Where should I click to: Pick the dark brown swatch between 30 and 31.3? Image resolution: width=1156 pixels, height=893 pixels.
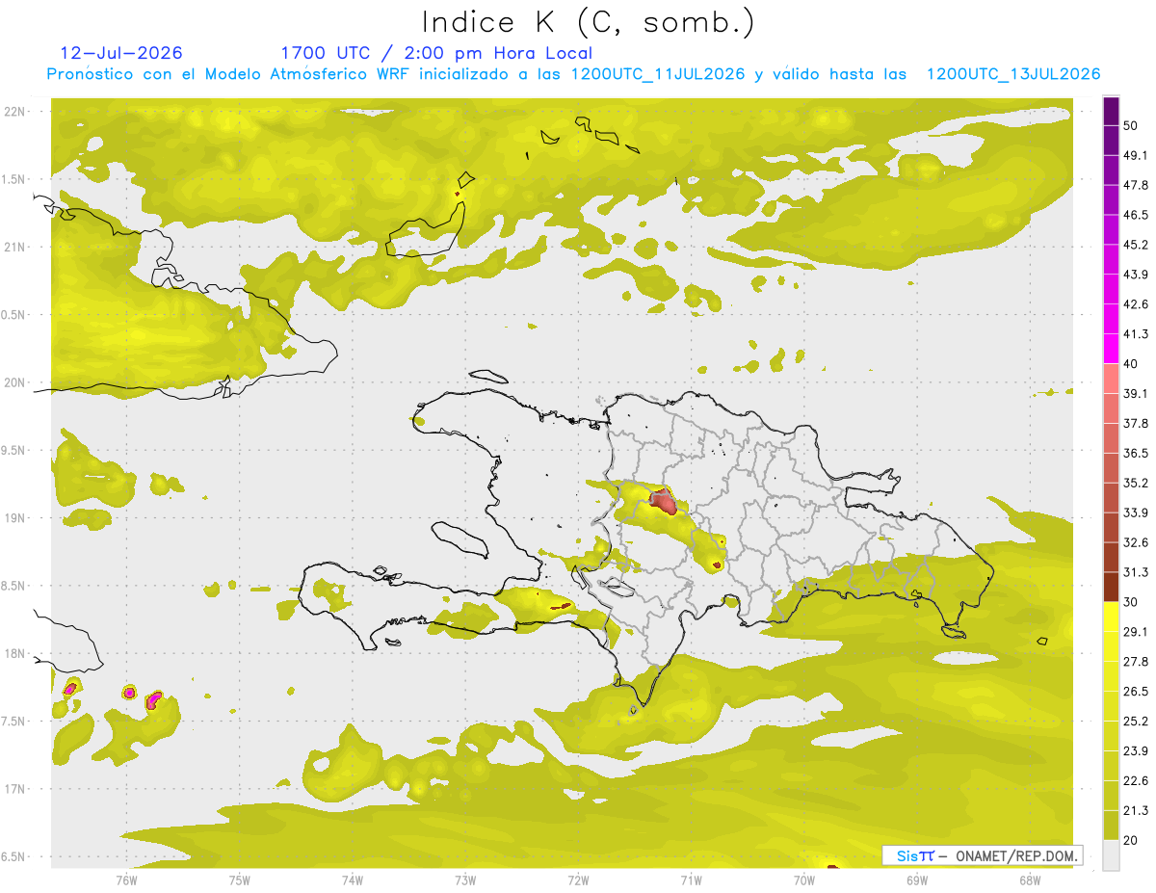point(1111,587)
